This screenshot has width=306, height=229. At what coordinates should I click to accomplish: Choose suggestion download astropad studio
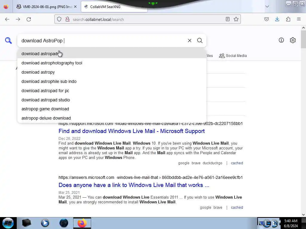(x=112, y=100)
